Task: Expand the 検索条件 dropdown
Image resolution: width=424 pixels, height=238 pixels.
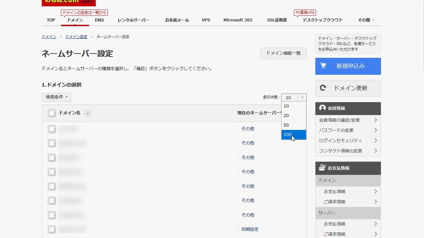Action: point(56,97)
